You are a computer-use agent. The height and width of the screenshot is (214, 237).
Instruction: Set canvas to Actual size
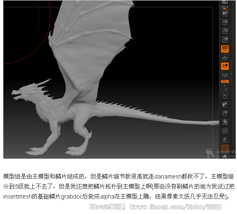[x=225, y=31]
